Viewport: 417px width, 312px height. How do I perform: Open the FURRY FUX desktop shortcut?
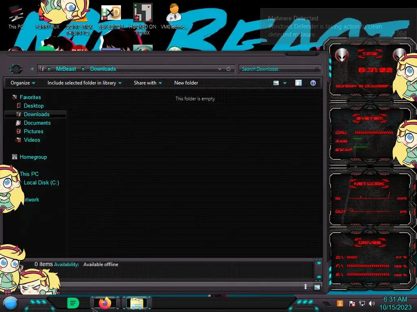[x=48, y=16]
